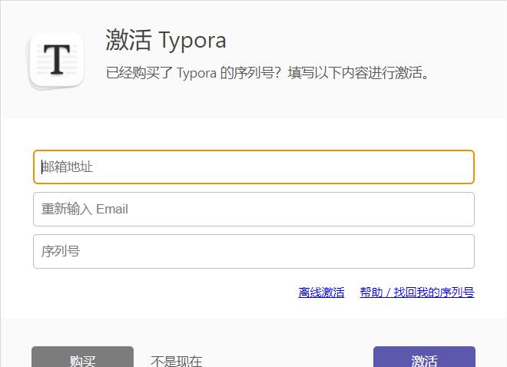Click the purple 激活 button

click(424, 359)
